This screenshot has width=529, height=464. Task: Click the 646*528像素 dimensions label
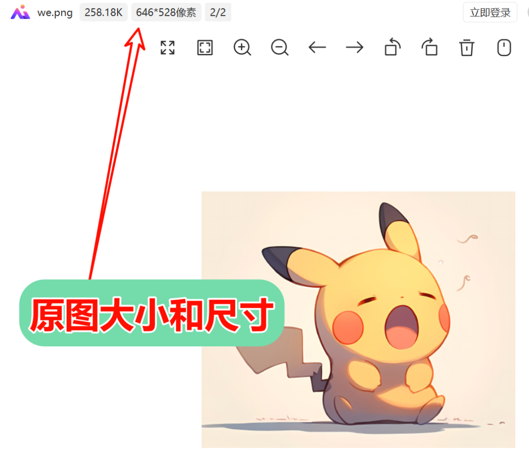pos(166,12)
